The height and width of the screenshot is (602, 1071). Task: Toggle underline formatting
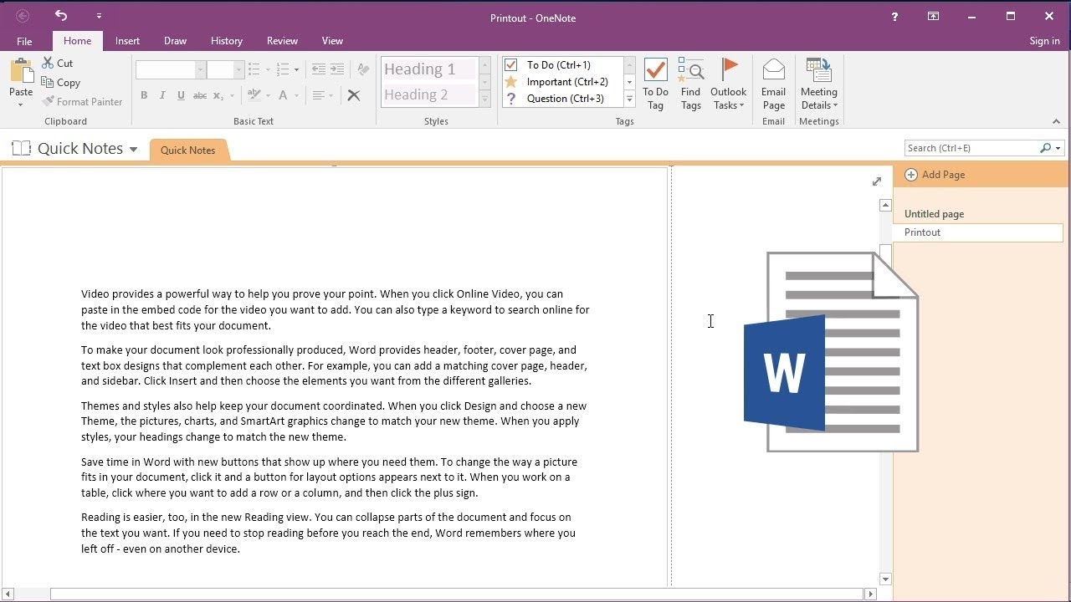pos(181,95)
